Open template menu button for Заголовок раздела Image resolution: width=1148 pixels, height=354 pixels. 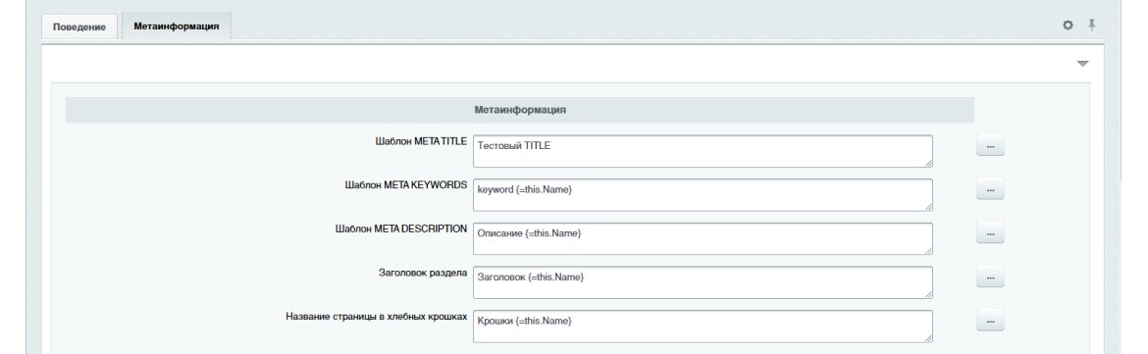point(990,278)
